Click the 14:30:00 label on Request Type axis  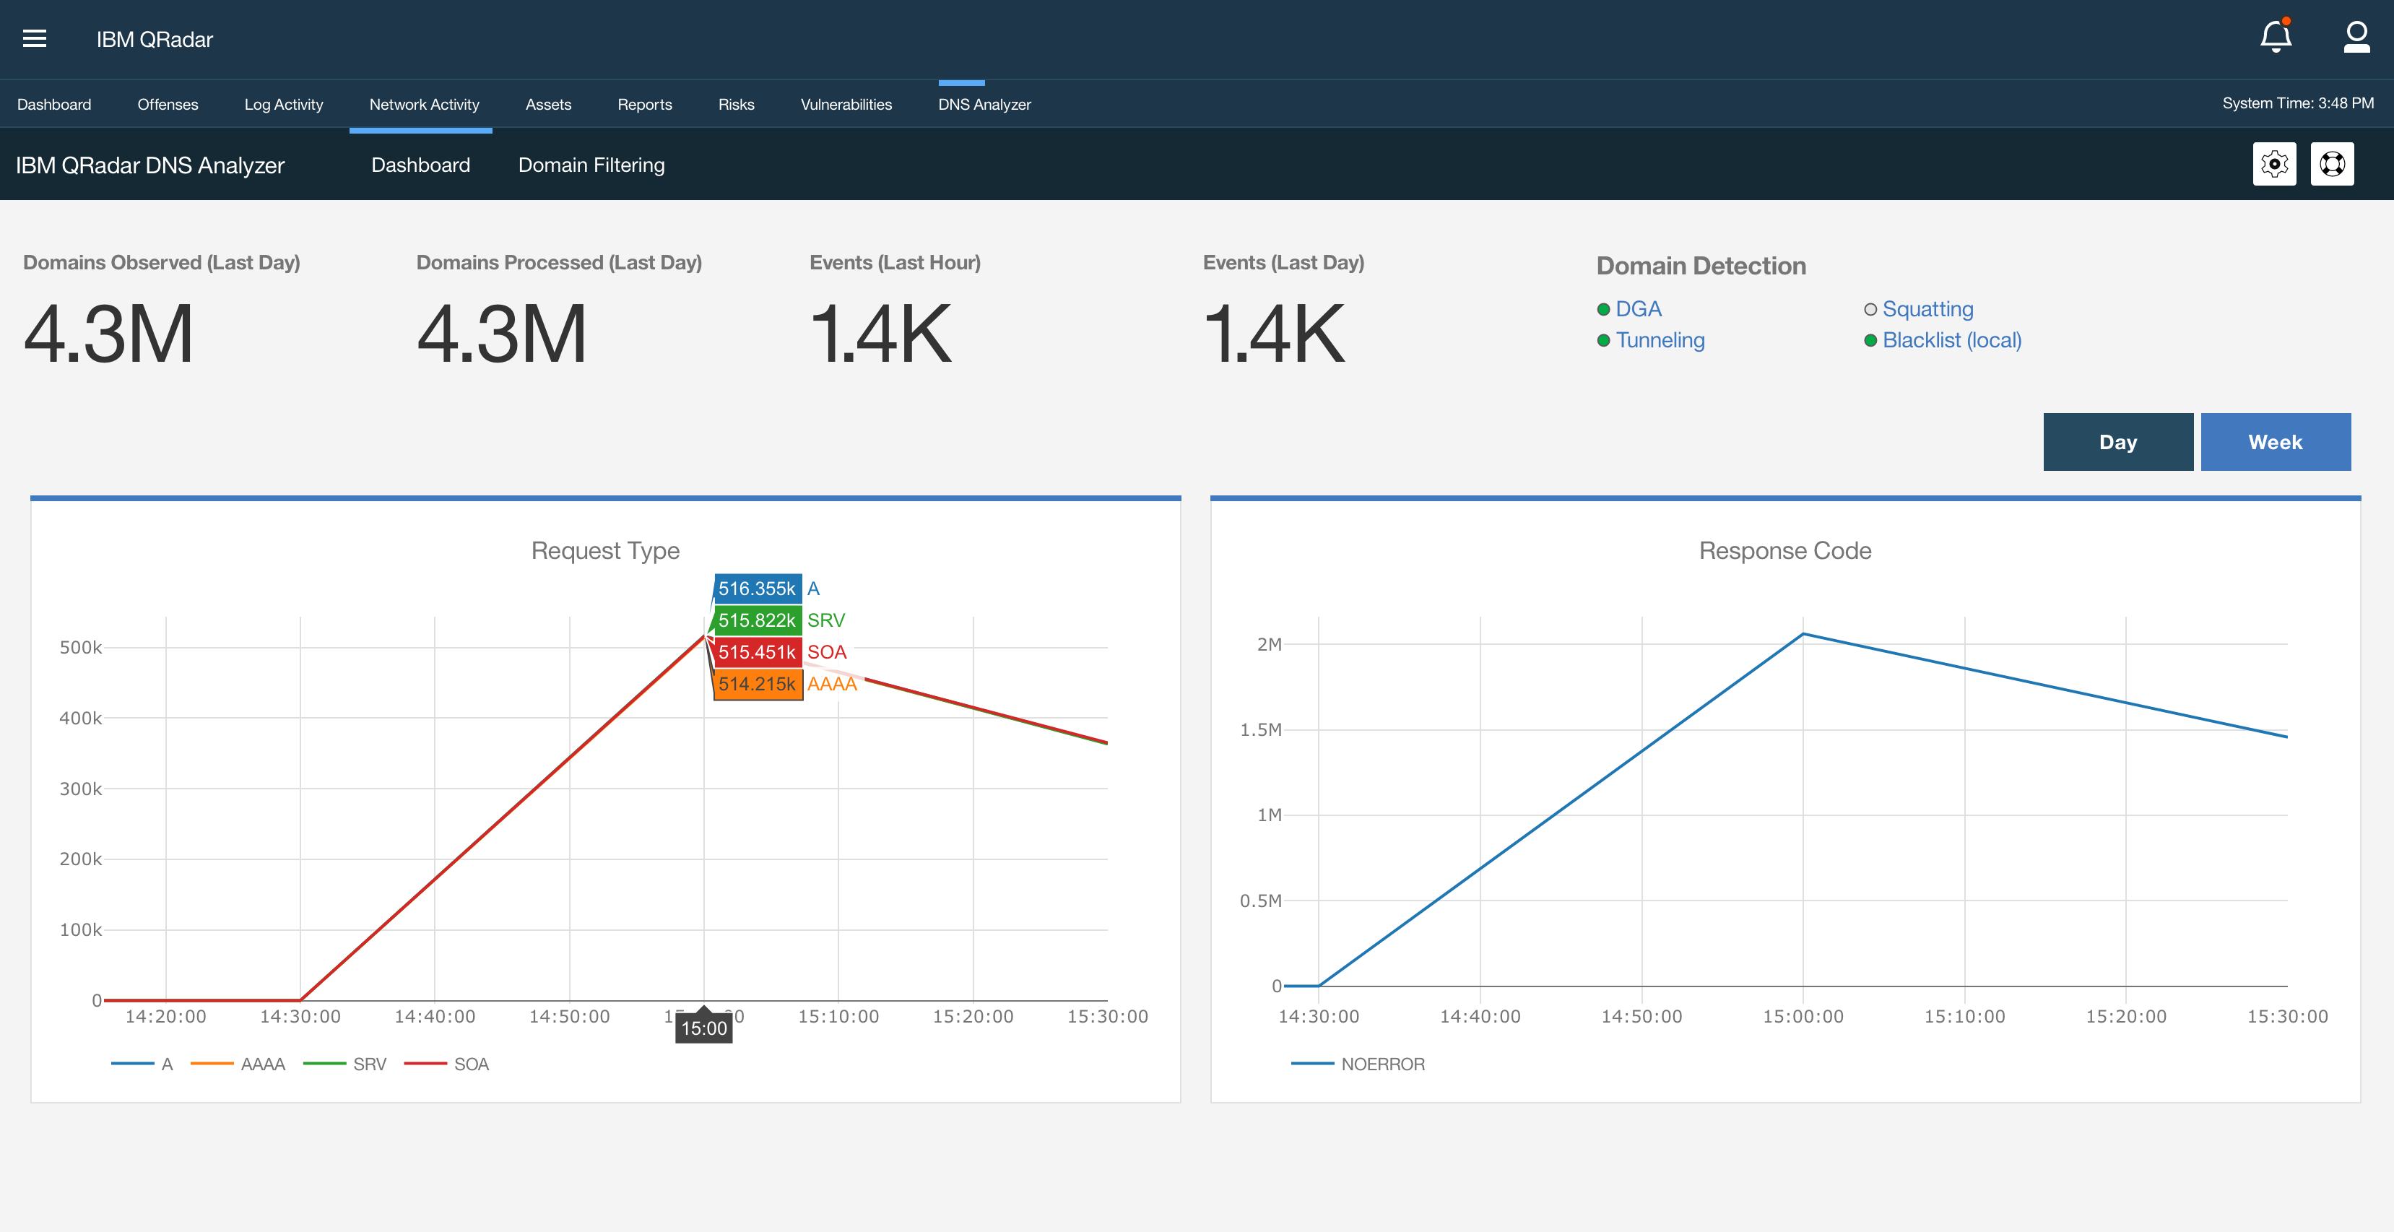300,1017
